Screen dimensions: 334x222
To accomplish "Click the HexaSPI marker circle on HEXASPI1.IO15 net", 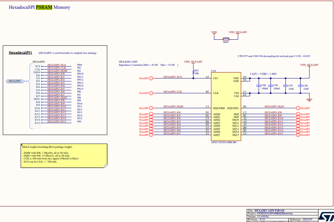I will click(298, 135).
